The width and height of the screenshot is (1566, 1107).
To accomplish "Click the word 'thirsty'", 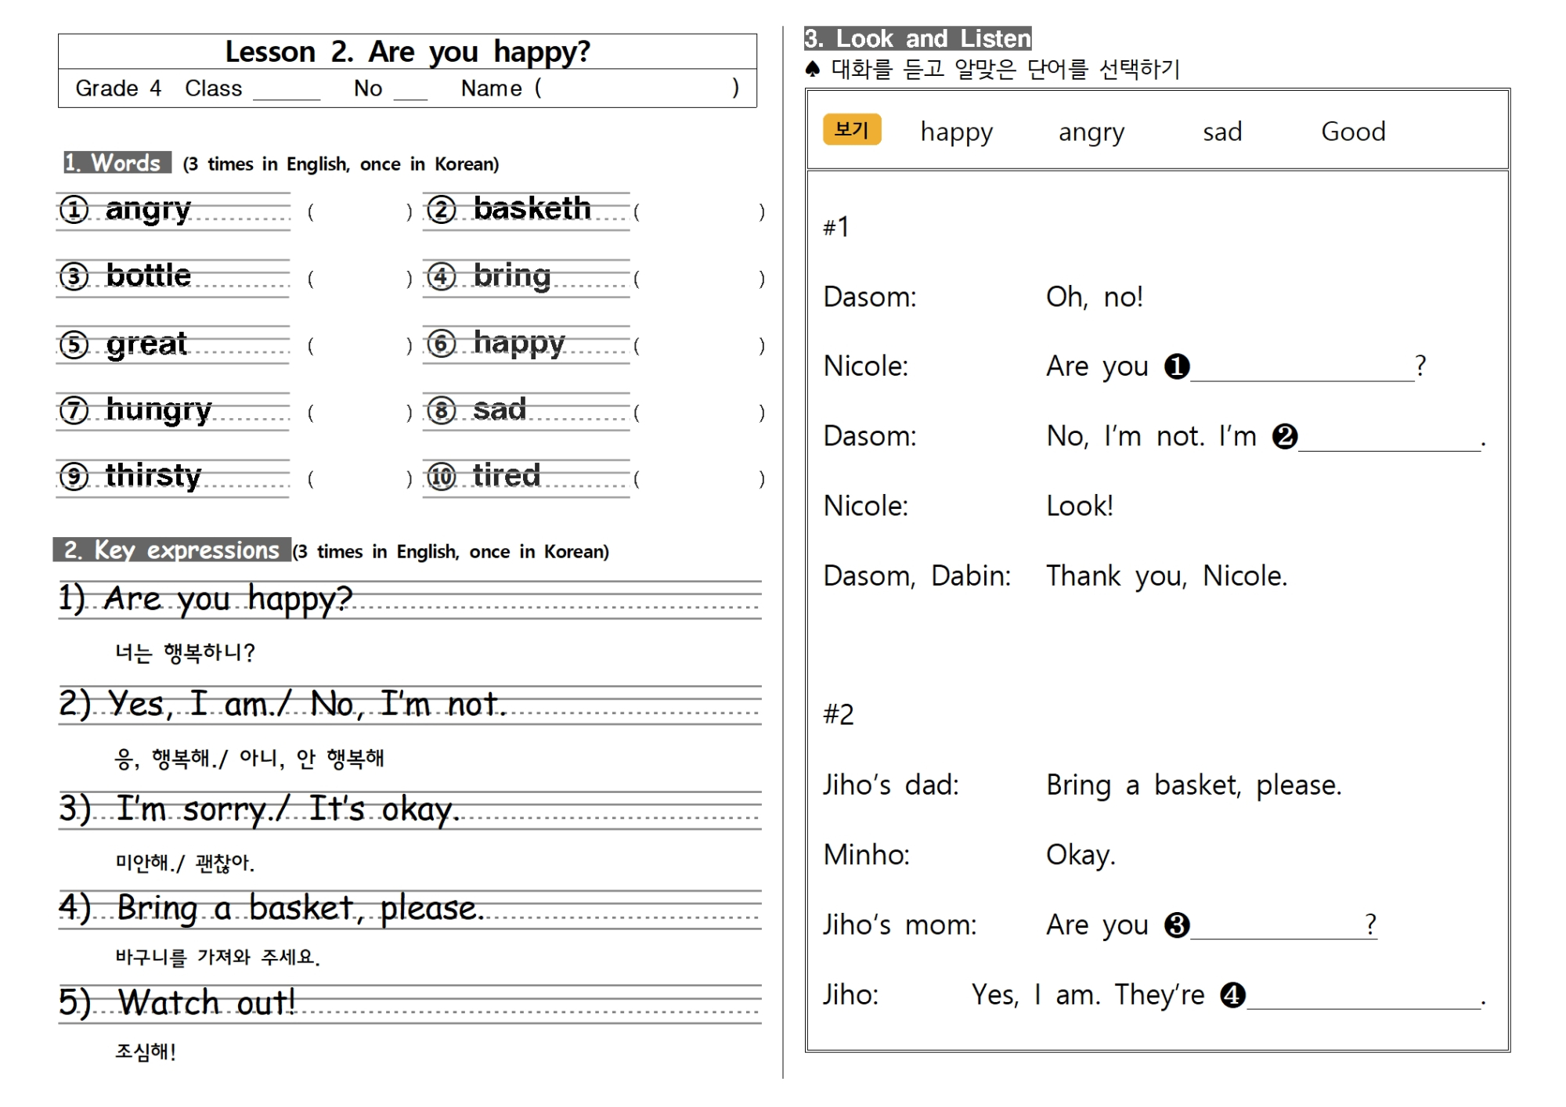I will tap(153, 476).
